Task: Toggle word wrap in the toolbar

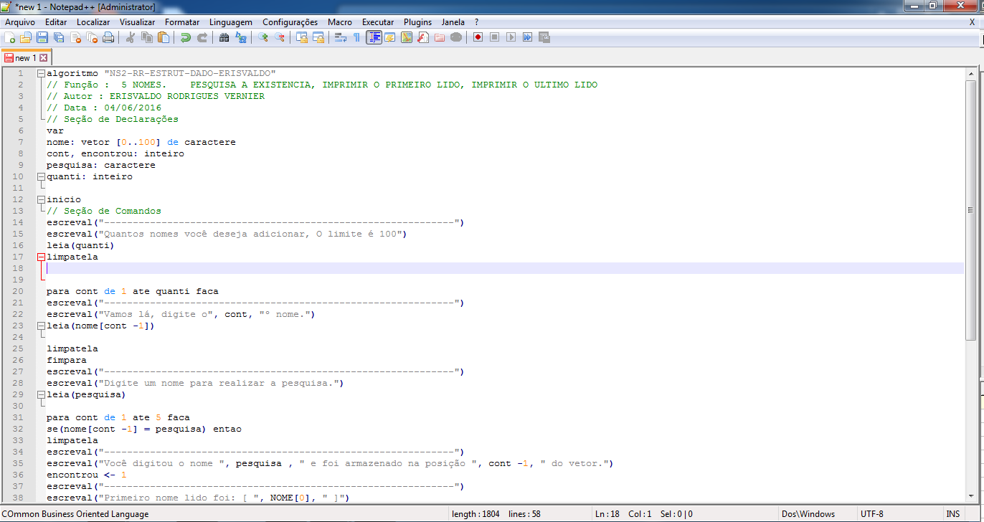Action: [x=340, y=37]
